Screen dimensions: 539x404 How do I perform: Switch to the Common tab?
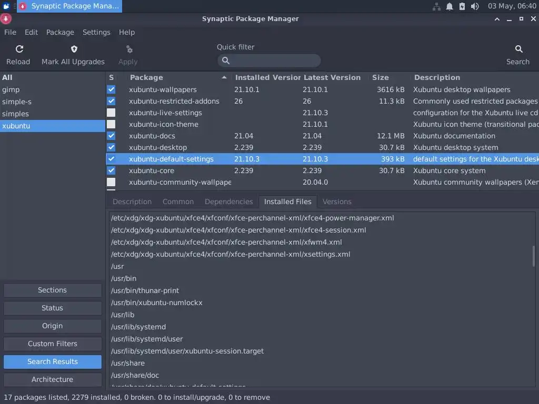tap(178, 201)
